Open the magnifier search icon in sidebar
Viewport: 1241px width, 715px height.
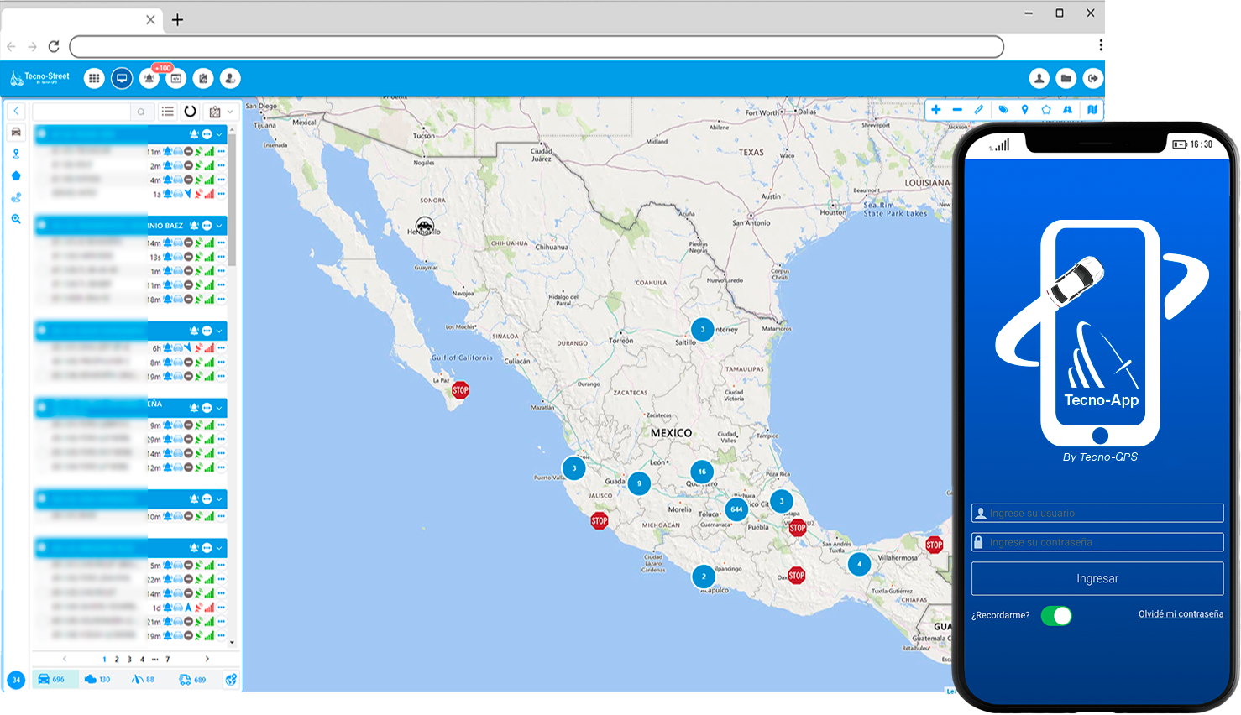coord(16,219)
